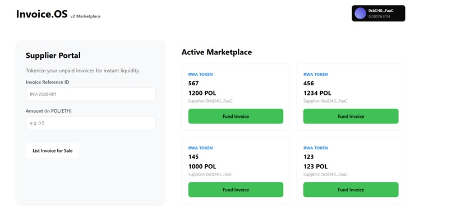The height and width of the screenshot is (207, 452).
Task: Click the Invoice.OS logo title
Action: [42, 13]
